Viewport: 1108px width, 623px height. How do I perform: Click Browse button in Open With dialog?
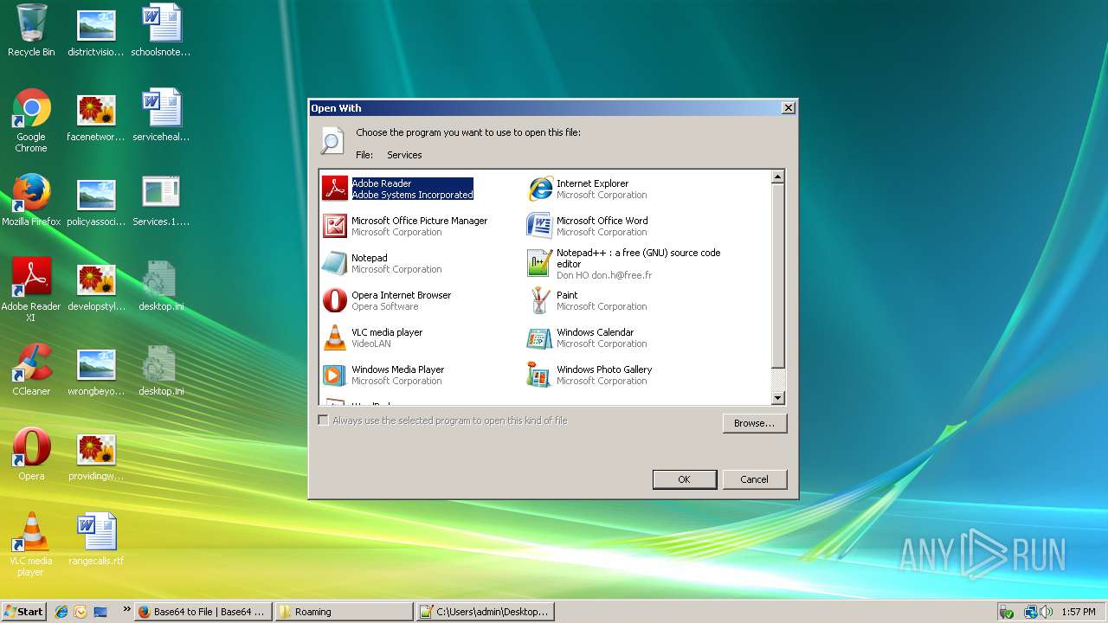[754, 423]
